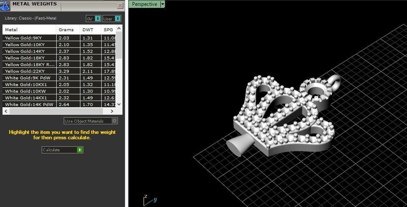Select the Yellow Gold:9KY row

pyautogui.click(x=59, y=38)
